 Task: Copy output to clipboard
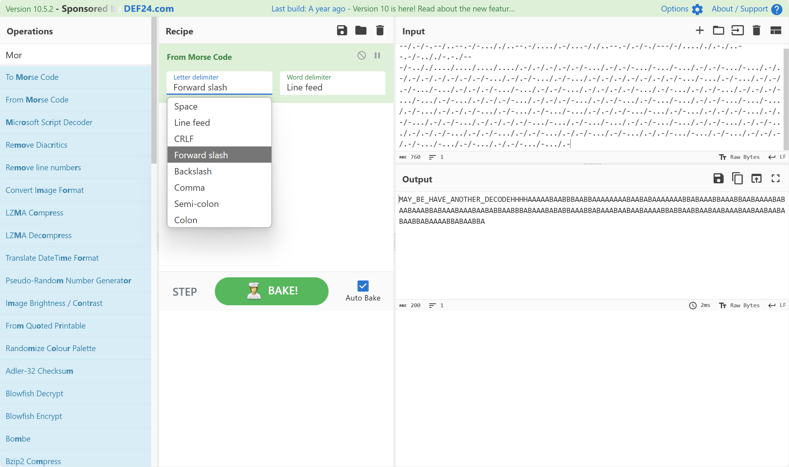[737, 179]
